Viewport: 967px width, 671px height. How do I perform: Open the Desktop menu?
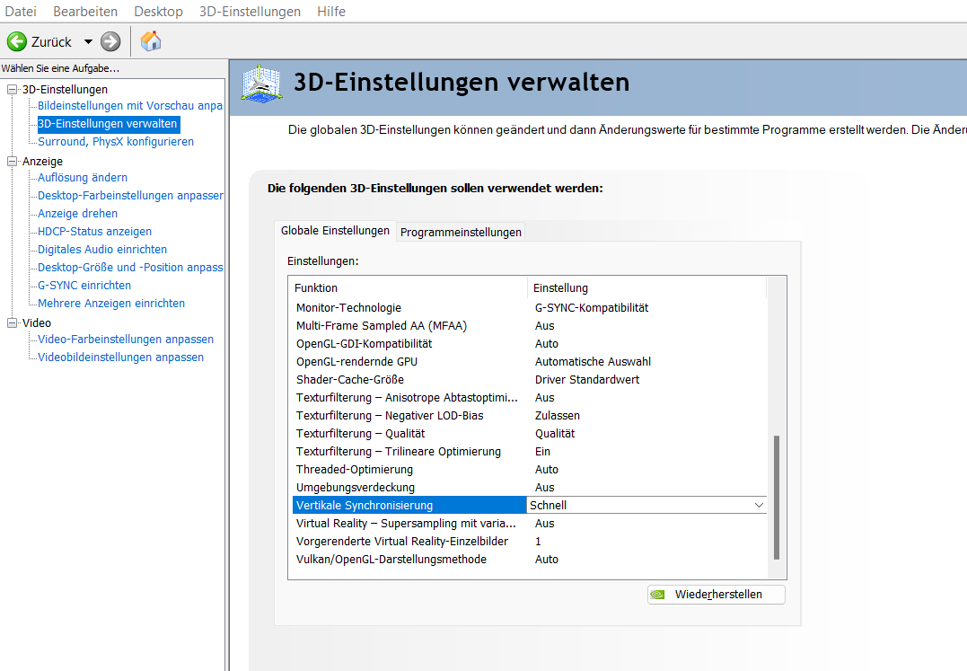click(x=159, y=11)
